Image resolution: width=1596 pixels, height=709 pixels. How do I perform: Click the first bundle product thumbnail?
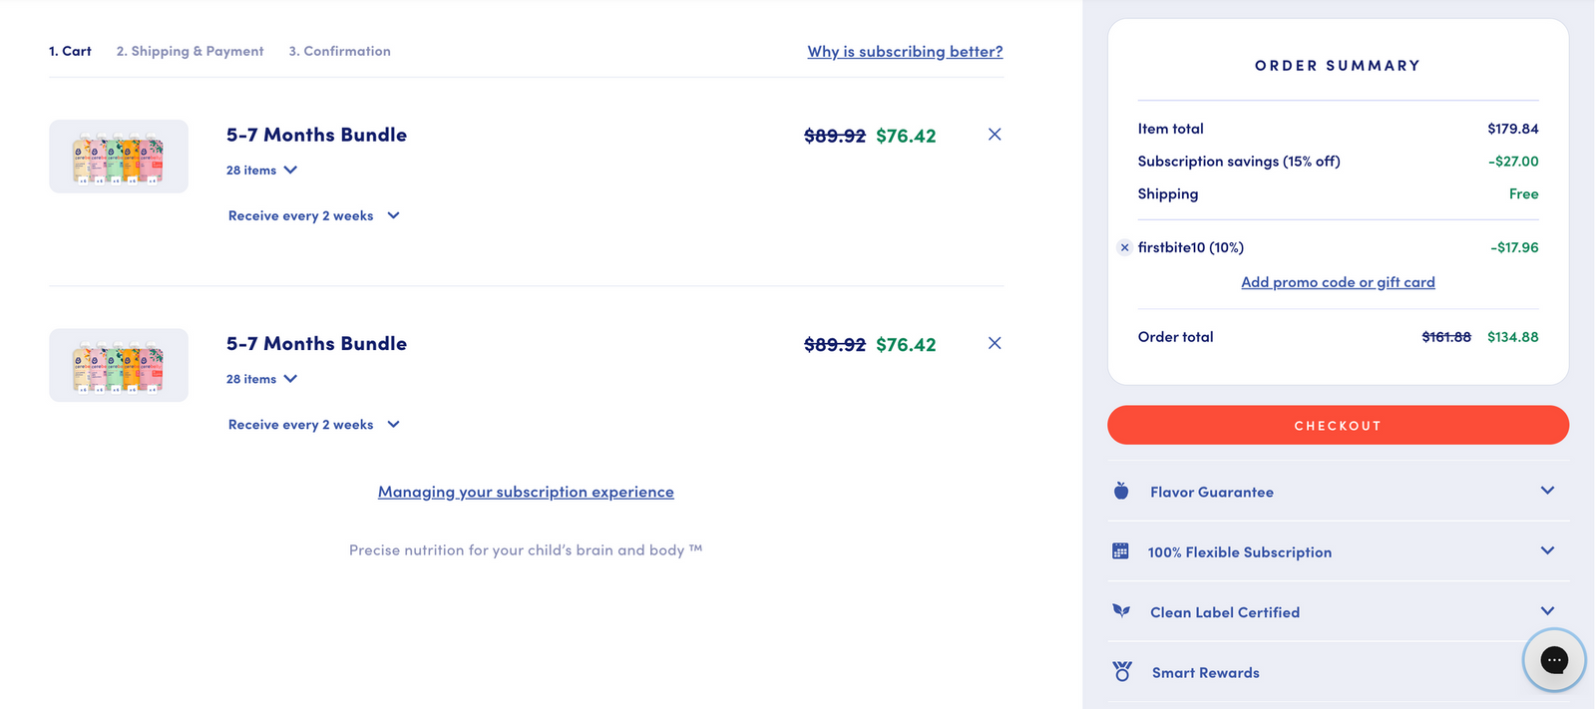(118, 156)
